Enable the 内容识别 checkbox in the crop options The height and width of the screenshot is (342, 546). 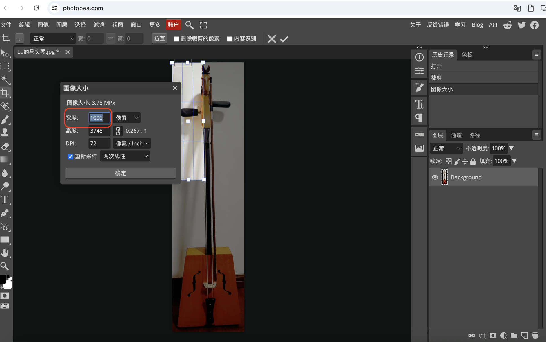[229, 39]
